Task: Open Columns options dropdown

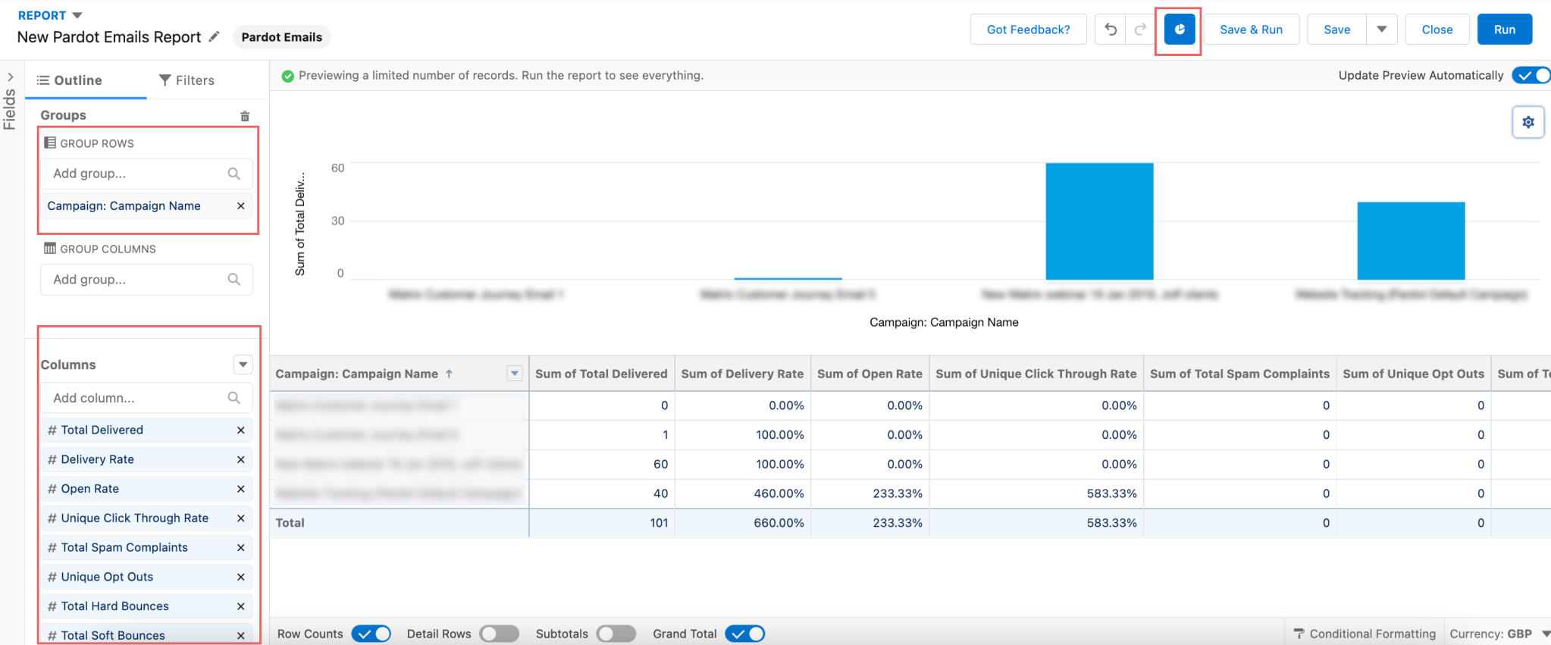Action: click(243, 365)
